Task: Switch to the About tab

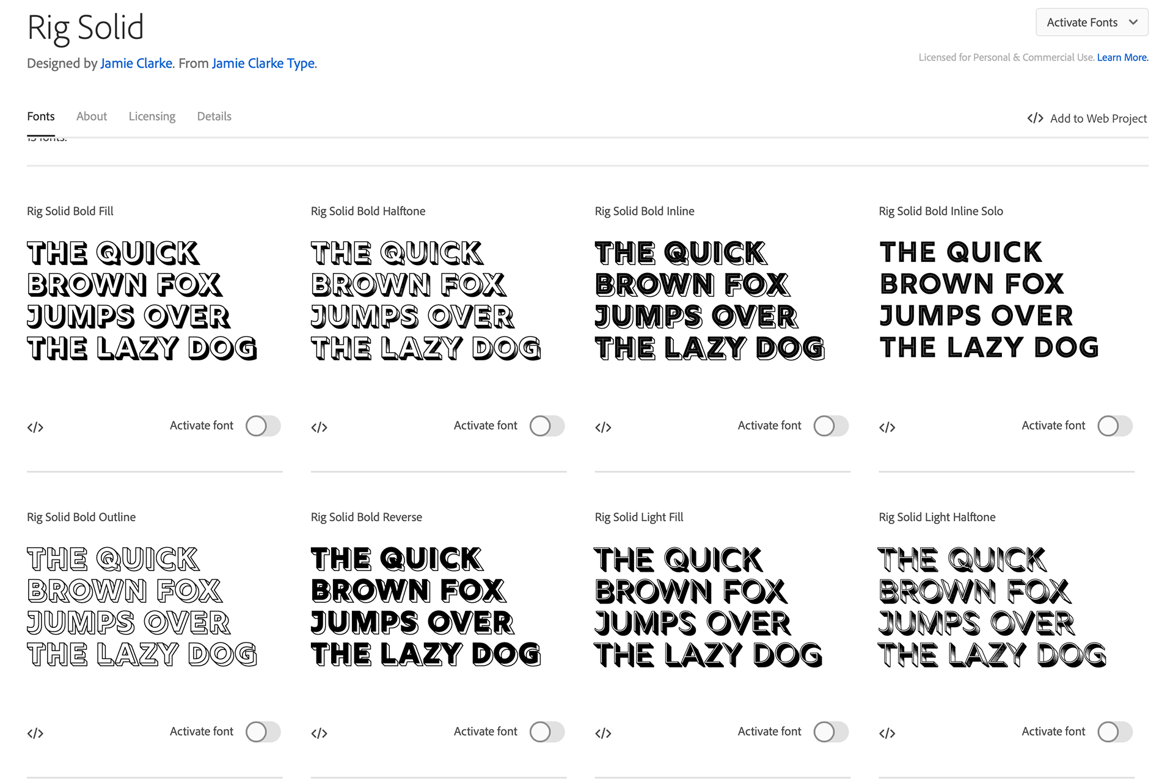Action: click(x=92, y=116)
